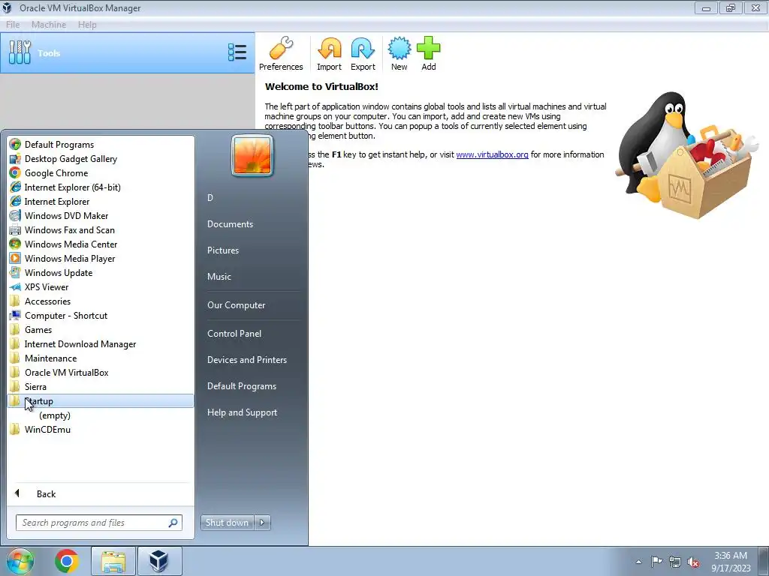Click the green Add machine icon

coord(429,54)
